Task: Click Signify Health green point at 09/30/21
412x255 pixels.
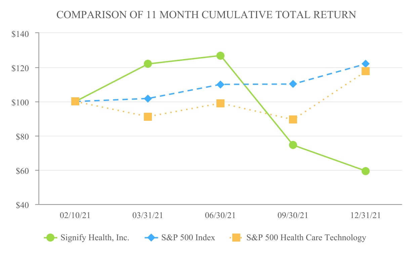Action: 293,145
